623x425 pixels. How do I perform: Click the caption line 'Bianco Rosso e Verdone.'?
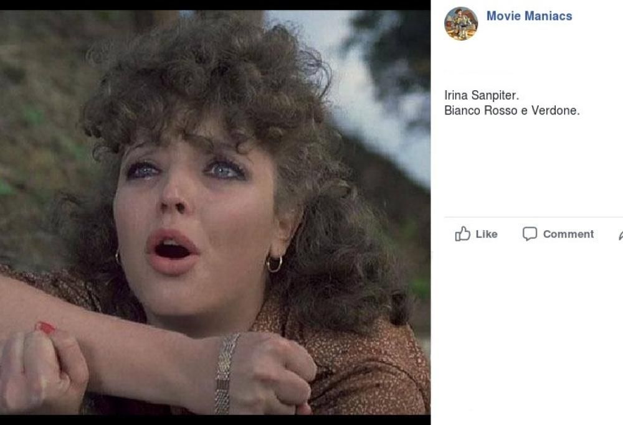(x=511, y=111)
